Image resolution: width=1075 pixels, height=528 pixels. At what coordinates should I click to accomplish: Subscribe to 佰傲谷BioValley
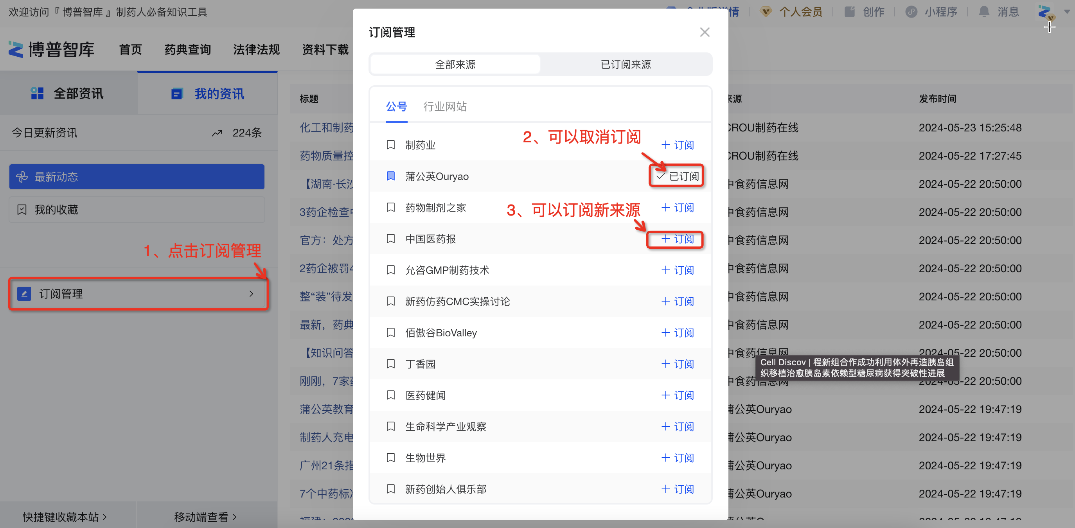pyautogui.click(x=678, y=332)
